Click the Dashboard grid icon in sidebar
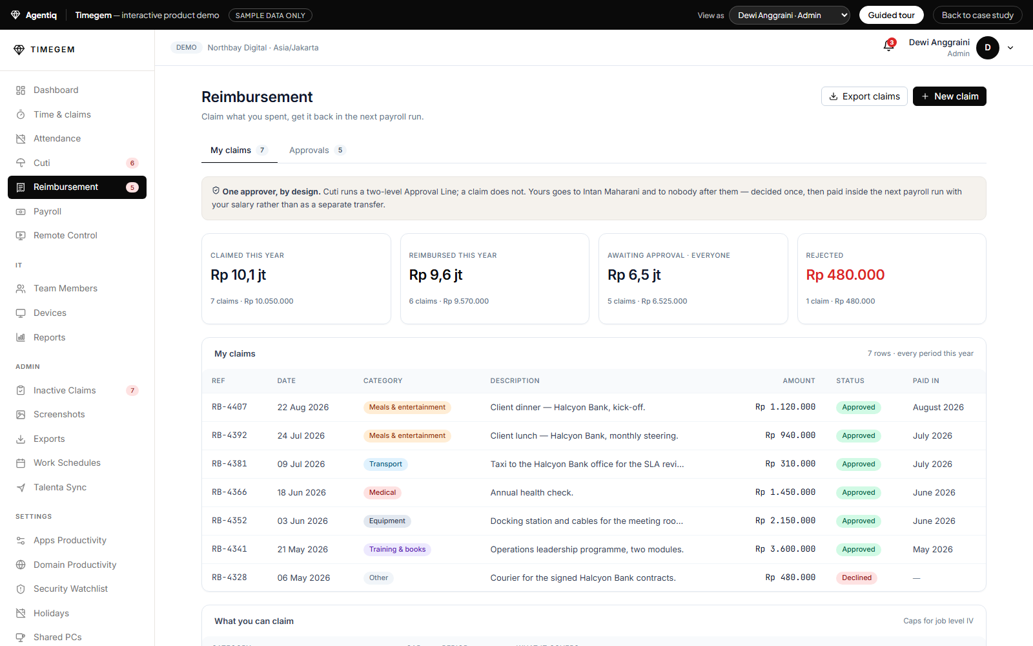 [21, 90]
